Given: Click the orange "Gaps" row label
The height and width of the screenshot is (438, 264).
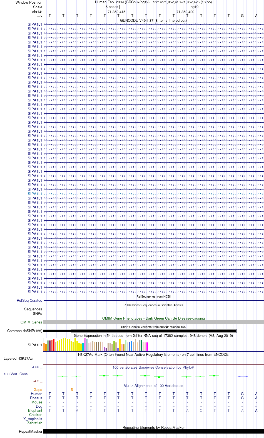Looking at the screenshot, I should click(38, 390).
